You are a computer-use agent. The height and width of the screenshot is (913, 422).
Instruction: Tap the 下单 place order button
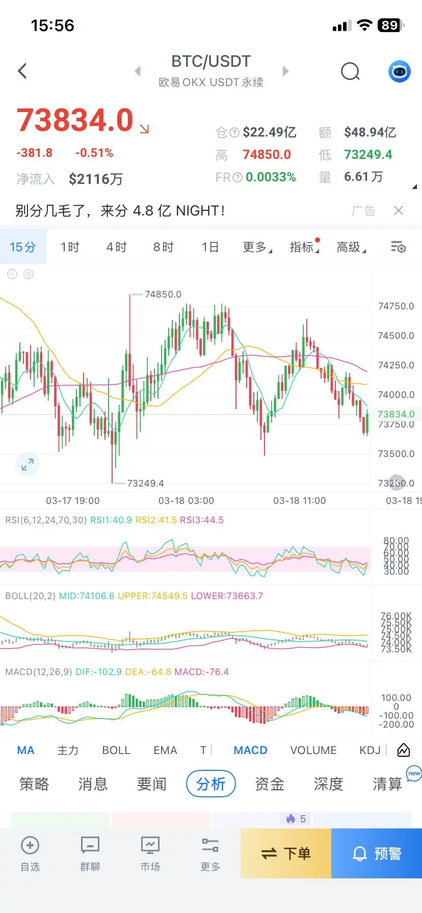coord(286,853)
